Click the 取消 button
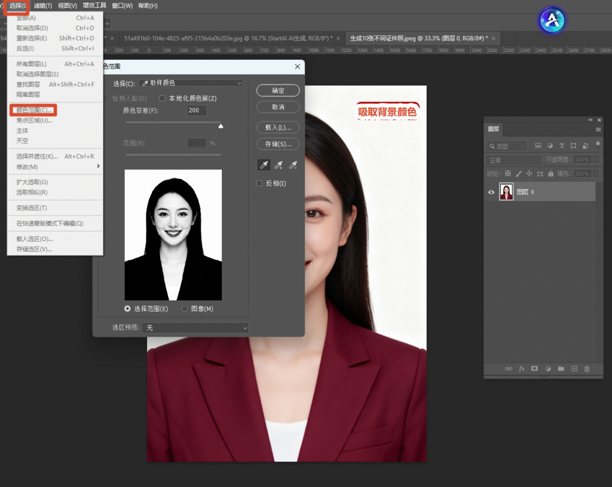This screenshot has width=612, height=487. coord(278,107)
